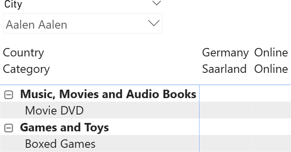291x152 pixels.
Task: Click the Online category column header
Action: tap(271, 69)
